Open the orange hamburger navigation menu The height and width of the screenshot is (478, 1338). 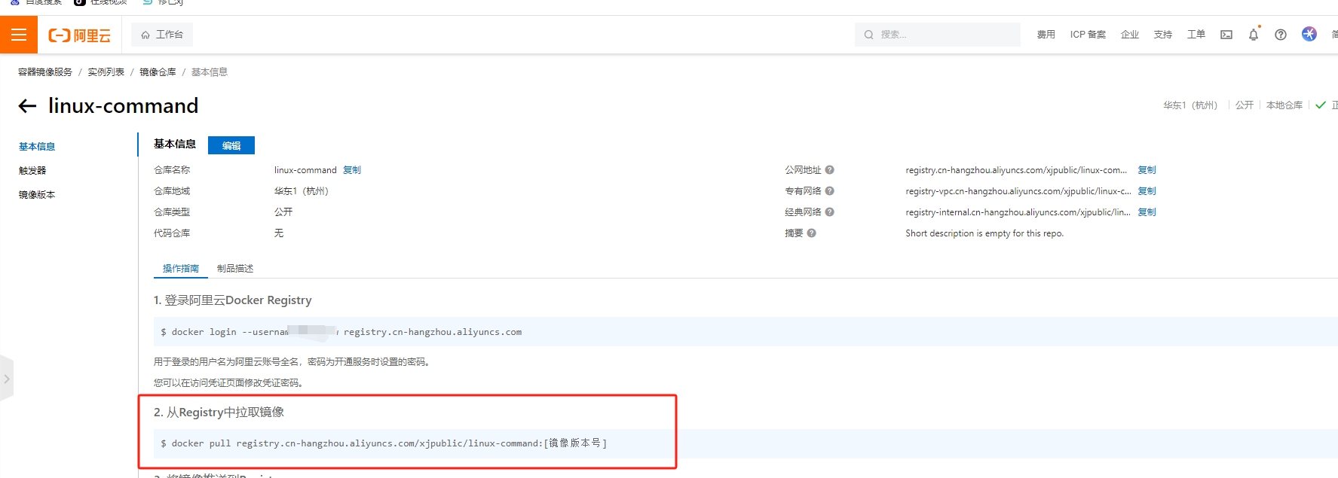click(19, 35)
